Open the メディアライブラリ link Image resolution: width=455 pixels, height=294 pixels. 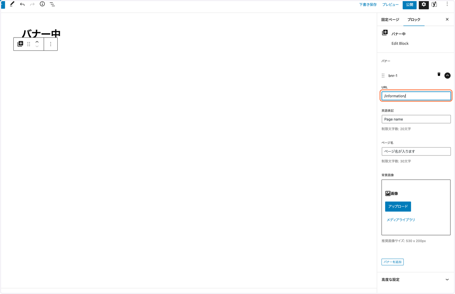(x=401, y=220)
